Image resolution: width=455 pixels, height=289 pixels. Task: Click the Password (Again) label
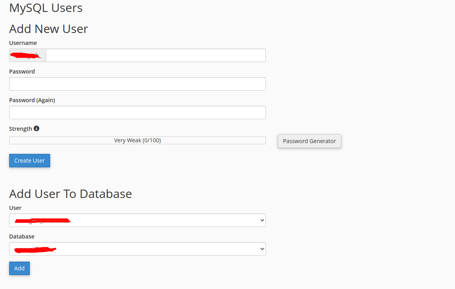(x=32, y=100)
